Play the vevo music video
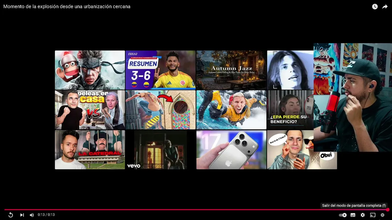 160,150
